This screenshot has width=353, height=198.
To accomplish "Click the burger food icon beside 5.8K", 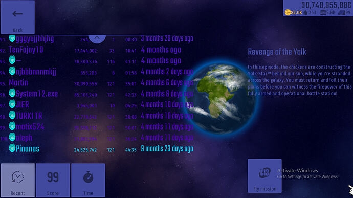I will click(323, 13).
